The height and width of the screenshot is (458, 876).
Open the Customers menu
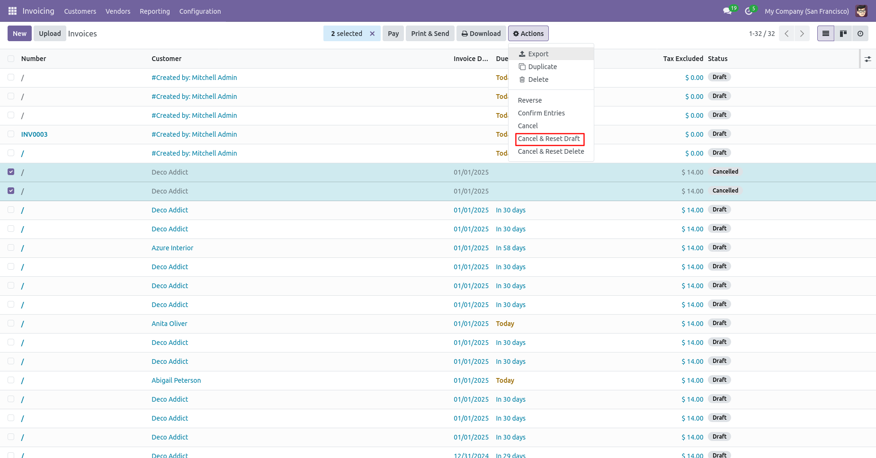pyautogui.click(x=80, y=11)
